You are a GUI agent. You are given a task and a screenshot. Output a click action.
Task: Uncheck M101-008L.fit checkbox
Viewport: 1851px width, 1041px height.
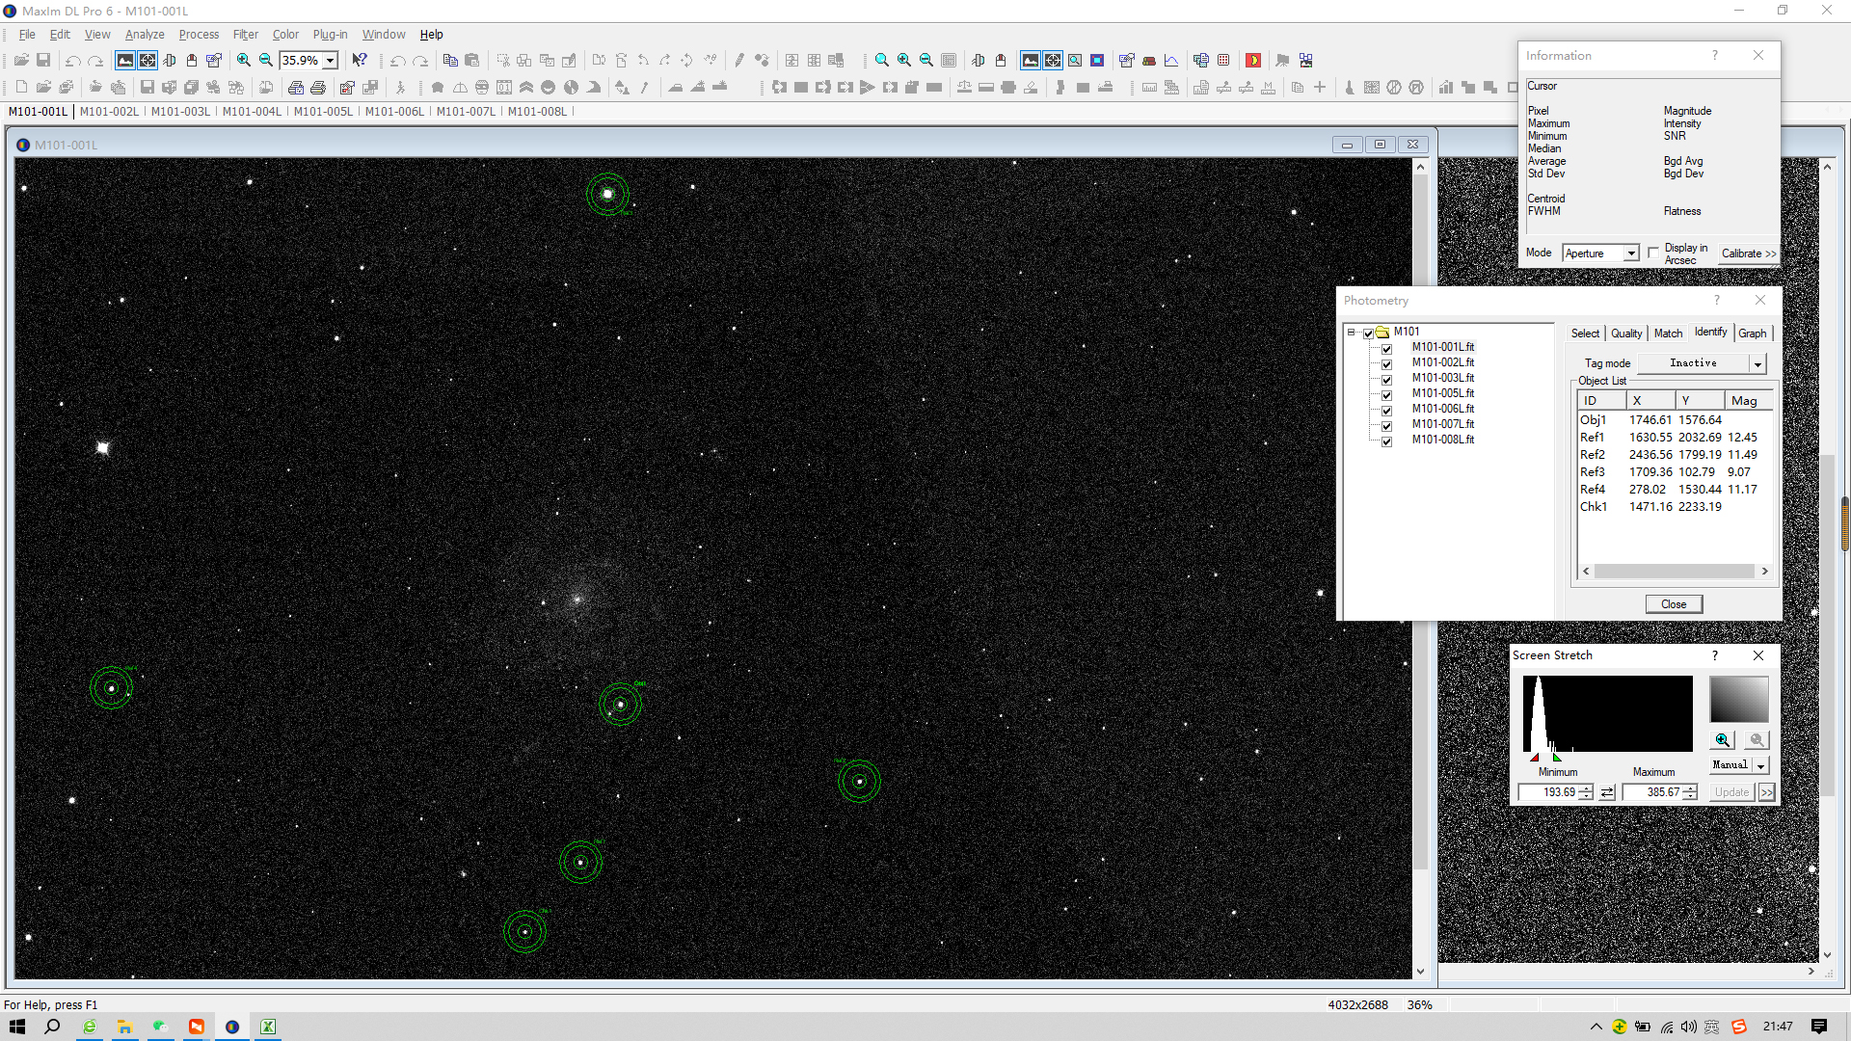(1386, 441)
